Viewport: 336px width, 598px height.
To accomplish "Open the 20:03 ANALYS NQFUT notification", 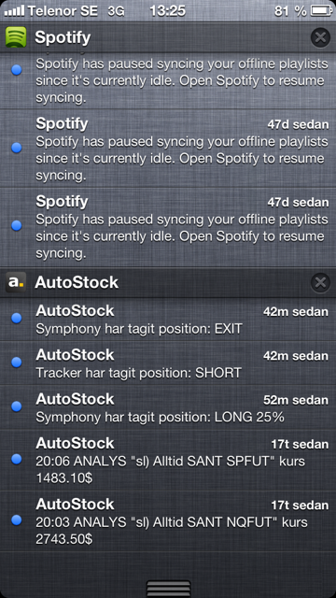I will click(x=168, y=521).
